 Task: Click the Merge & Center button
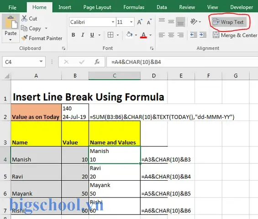click(235, 35)
